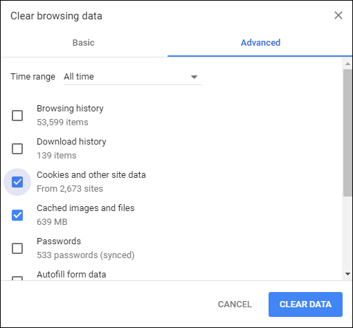Click Cached images and files label
Screen dimensions: 353x328
pos(86,208)
